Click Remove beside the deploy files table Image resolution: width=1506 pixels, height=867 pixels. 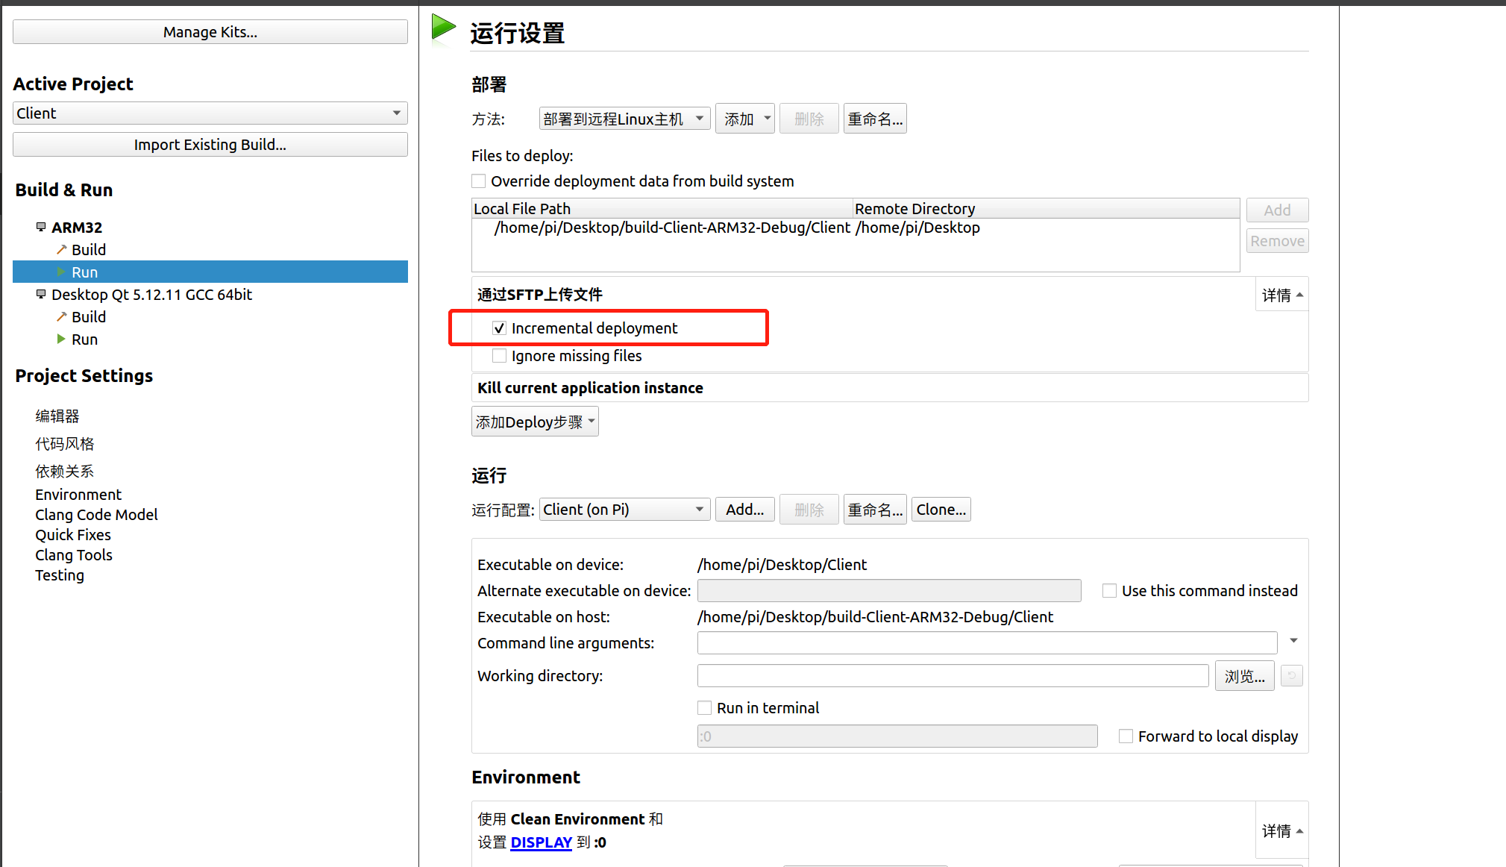[x=1277, y=241]
